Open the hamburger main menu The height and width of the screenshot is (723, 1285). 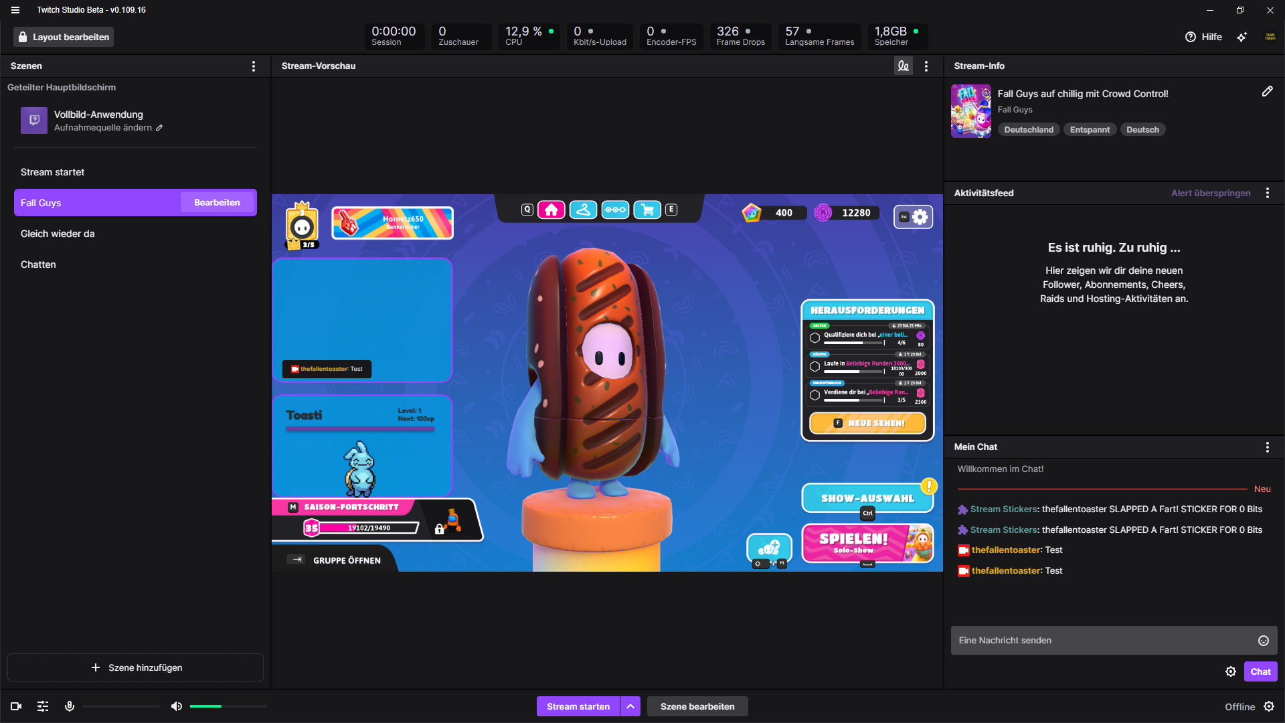15,10
